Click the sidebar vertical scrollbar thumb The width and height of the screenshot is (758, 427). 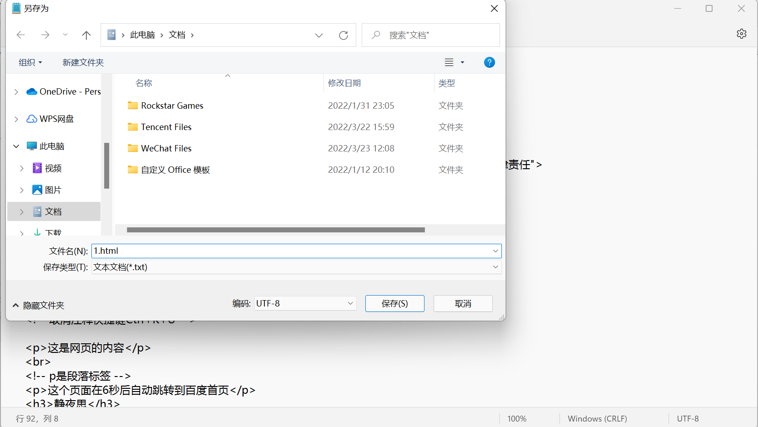(106, 166)
